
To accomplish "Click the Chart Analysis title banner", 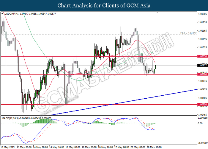I will (104, 6).
